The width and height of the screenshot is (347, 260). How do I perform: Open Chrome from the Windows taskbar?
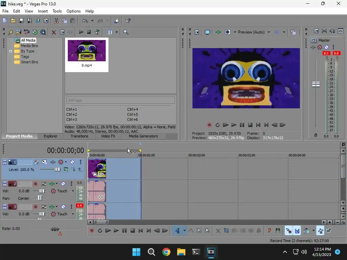166,252
